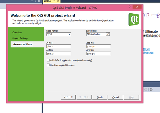Click the 'Welcome to the Qt5 GUI project wizard' heading
Viewport: 160px width, 113px height.
pos(43,15)
